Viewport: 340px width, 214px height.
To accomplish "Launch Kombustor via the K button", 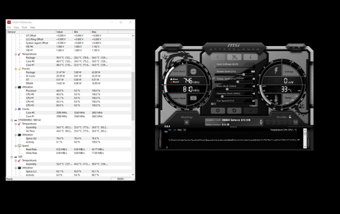I will (218, 57).
